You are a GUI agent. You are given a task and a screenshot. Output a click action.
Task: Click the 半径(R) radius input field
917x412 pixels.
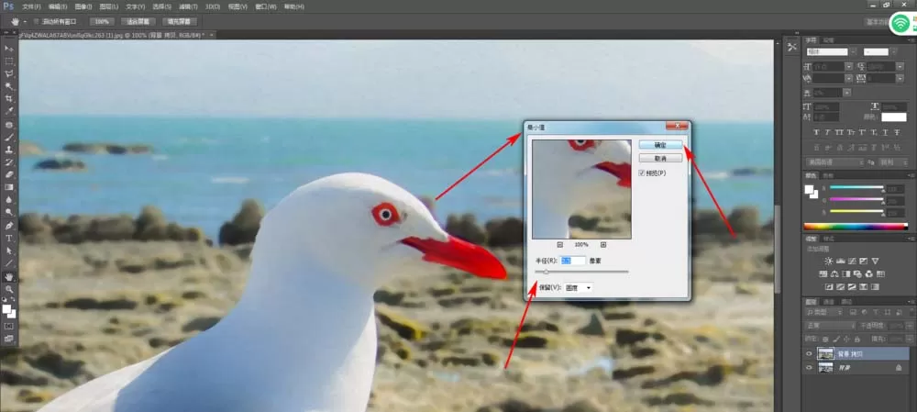pos(572,261)
